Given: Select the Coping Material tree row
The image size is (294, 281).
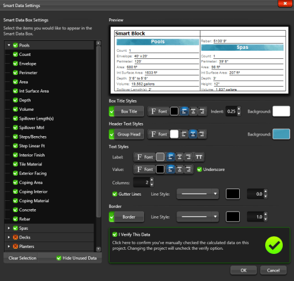Looking at the screenshot, I should pos(49,201).
